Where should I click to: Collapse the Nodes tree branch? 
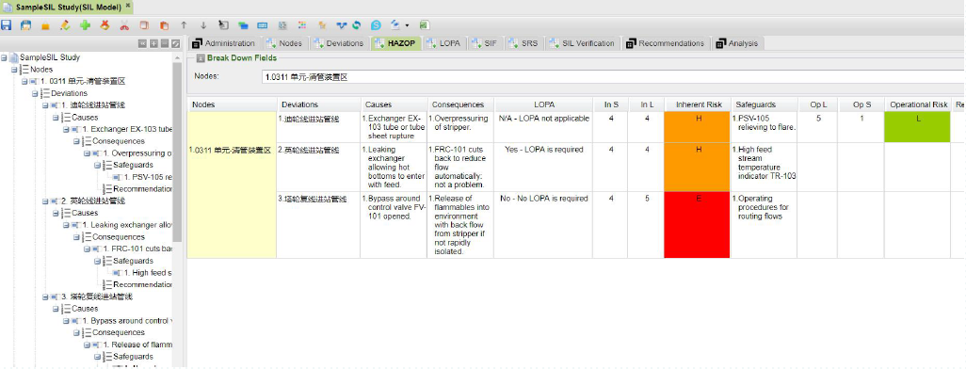click(x=14, y=70)
